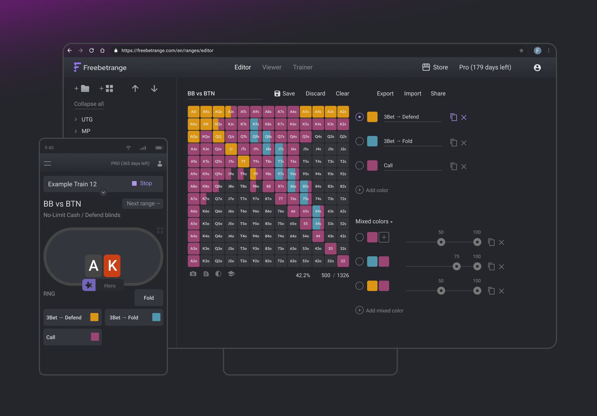Viewport: 597px width, 416px height.
Task: Choose 3Bet → Defend answer in trainer
Action: (72, 317)
